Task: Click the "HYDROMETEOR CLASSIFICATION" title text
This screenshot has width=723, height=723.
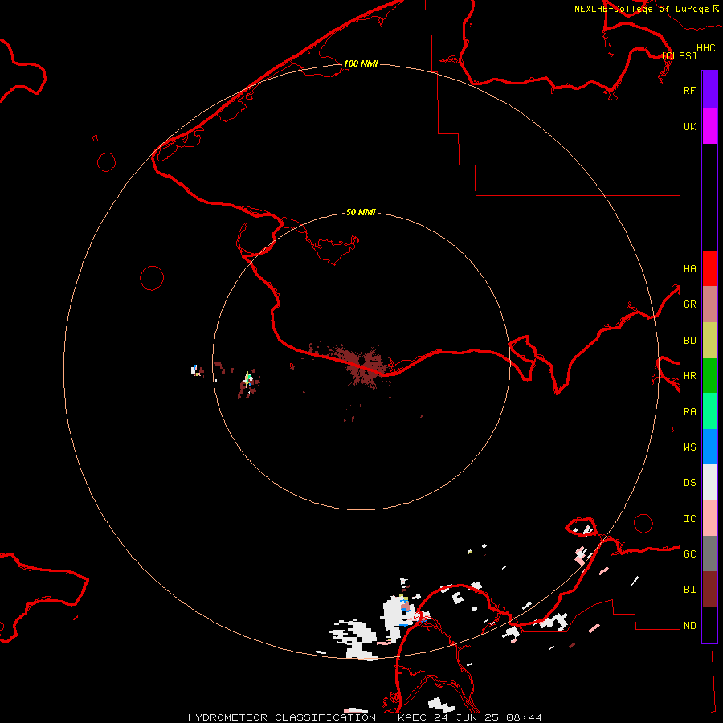Action: (x=282, y=717)
